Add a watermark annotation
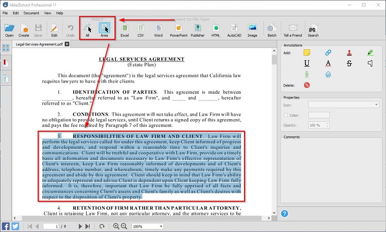Image resolution: width=386 pixels, height=232 pixels. click(328, 74)
